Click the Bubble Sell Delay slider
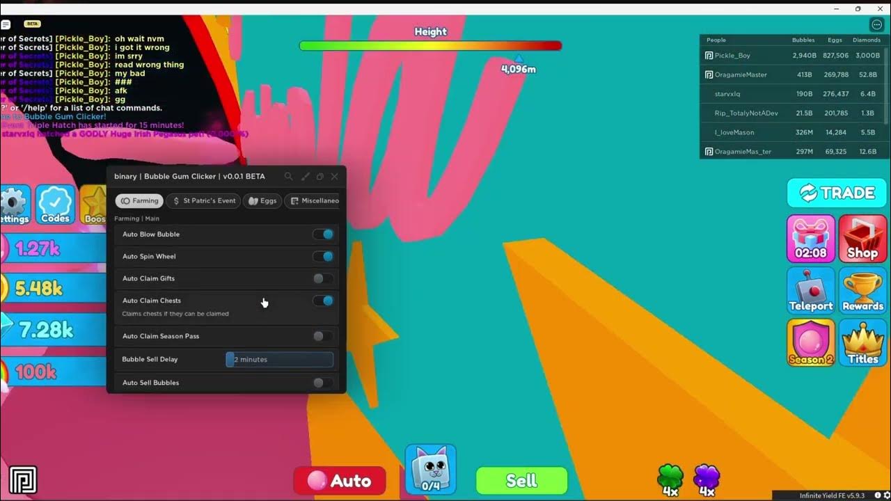Screen dimensions: 891x501 (x=279, y=360)
